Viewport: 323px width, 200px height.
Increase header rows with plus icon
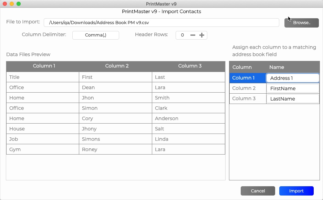tap(202, 35)
